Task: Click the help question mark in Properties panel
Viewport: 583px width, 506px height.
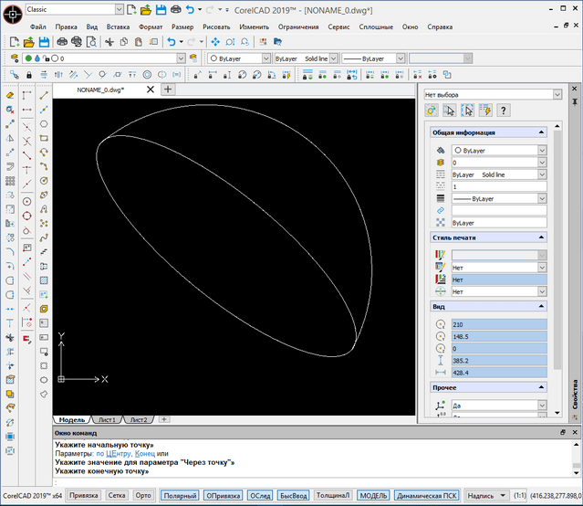Action: (503, 111)
